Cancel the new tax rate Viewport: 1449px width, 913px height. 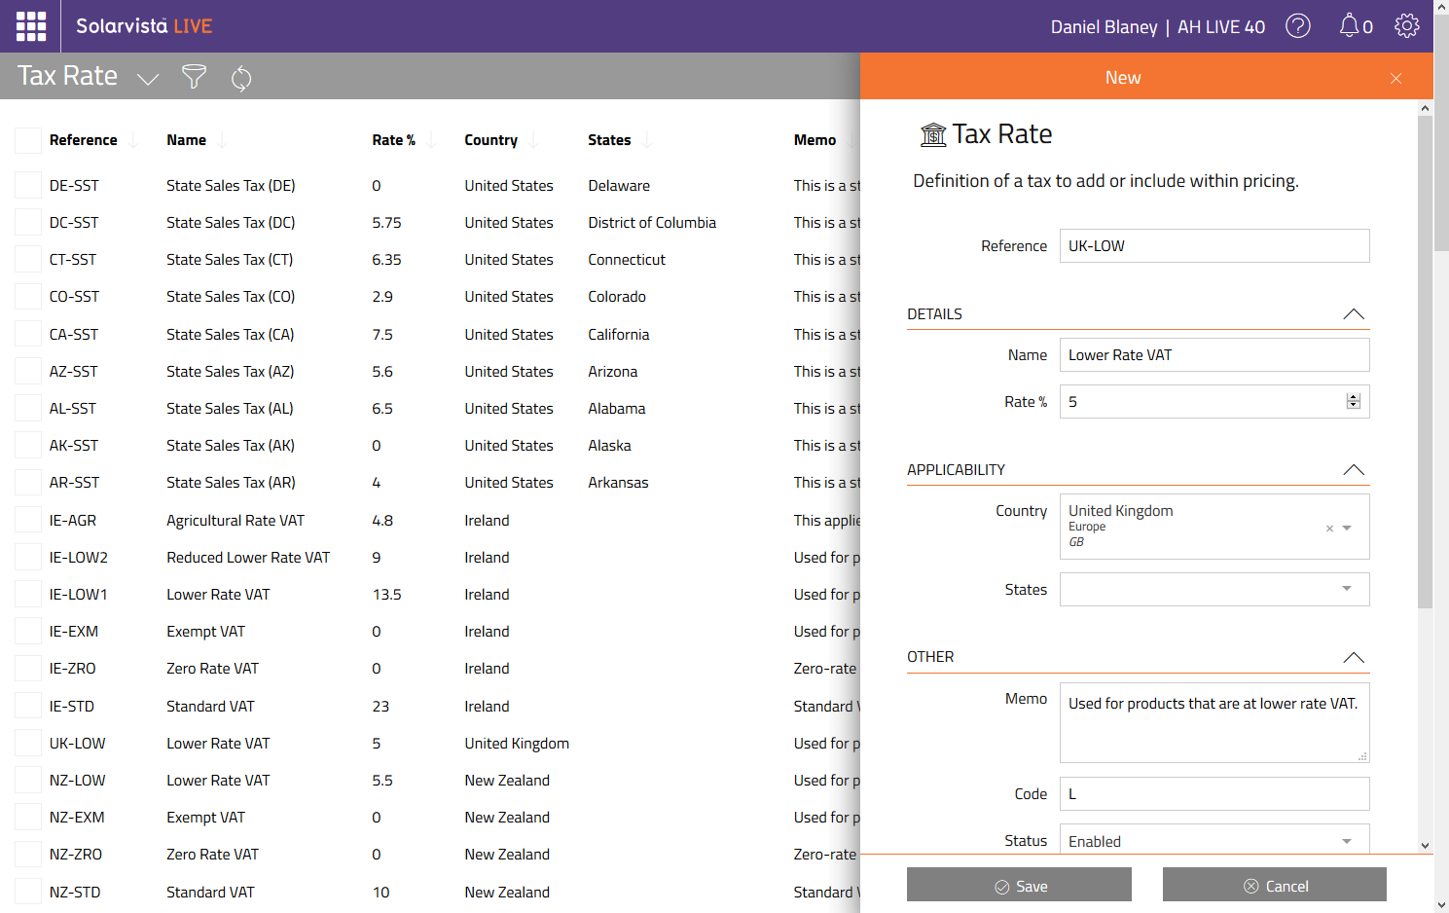point(1275,885)
